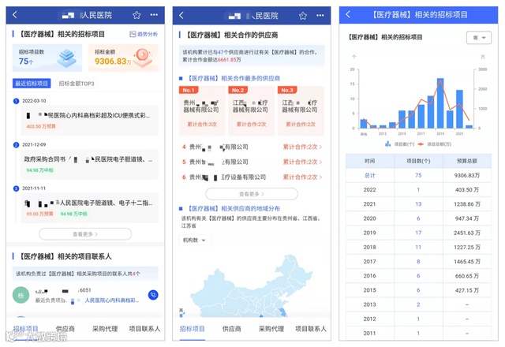Tap China supplier distribution map
505x347 pixels.
click(x=251, y=285)
